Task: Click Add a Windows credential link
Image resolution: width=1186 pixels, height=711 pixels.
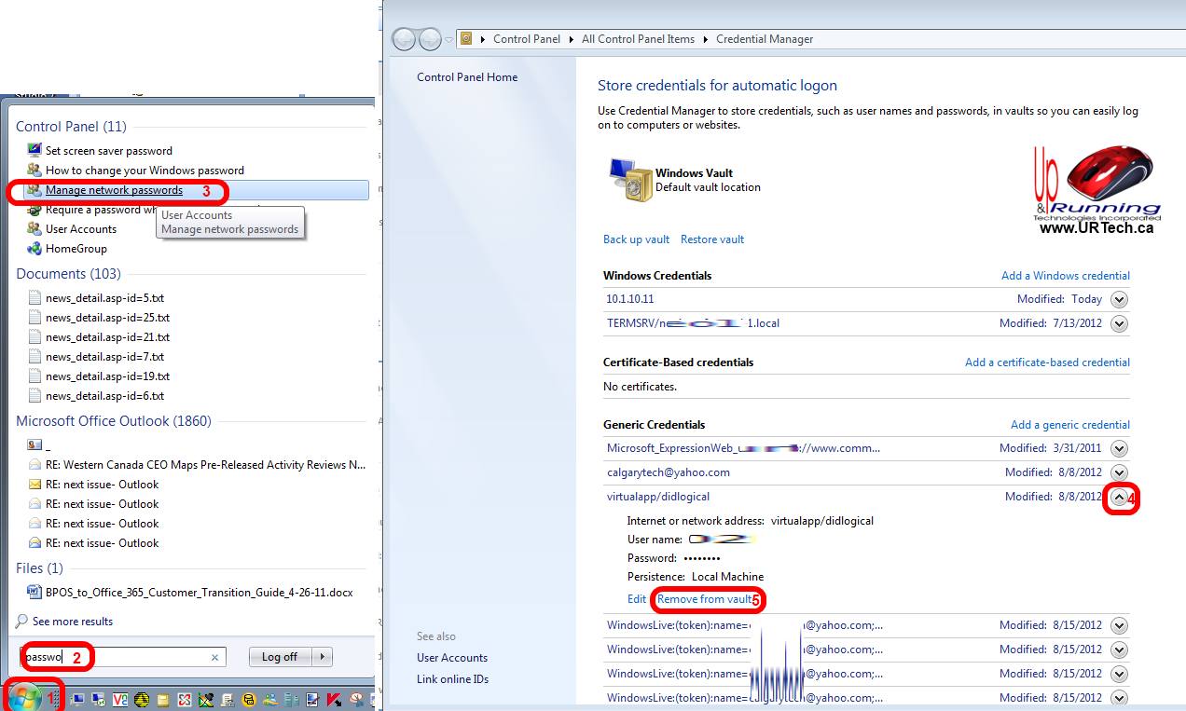Action: click(x=1065, y=276)
